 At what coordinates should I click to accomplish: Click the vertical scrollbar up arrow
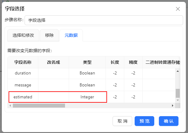[178, 71]
